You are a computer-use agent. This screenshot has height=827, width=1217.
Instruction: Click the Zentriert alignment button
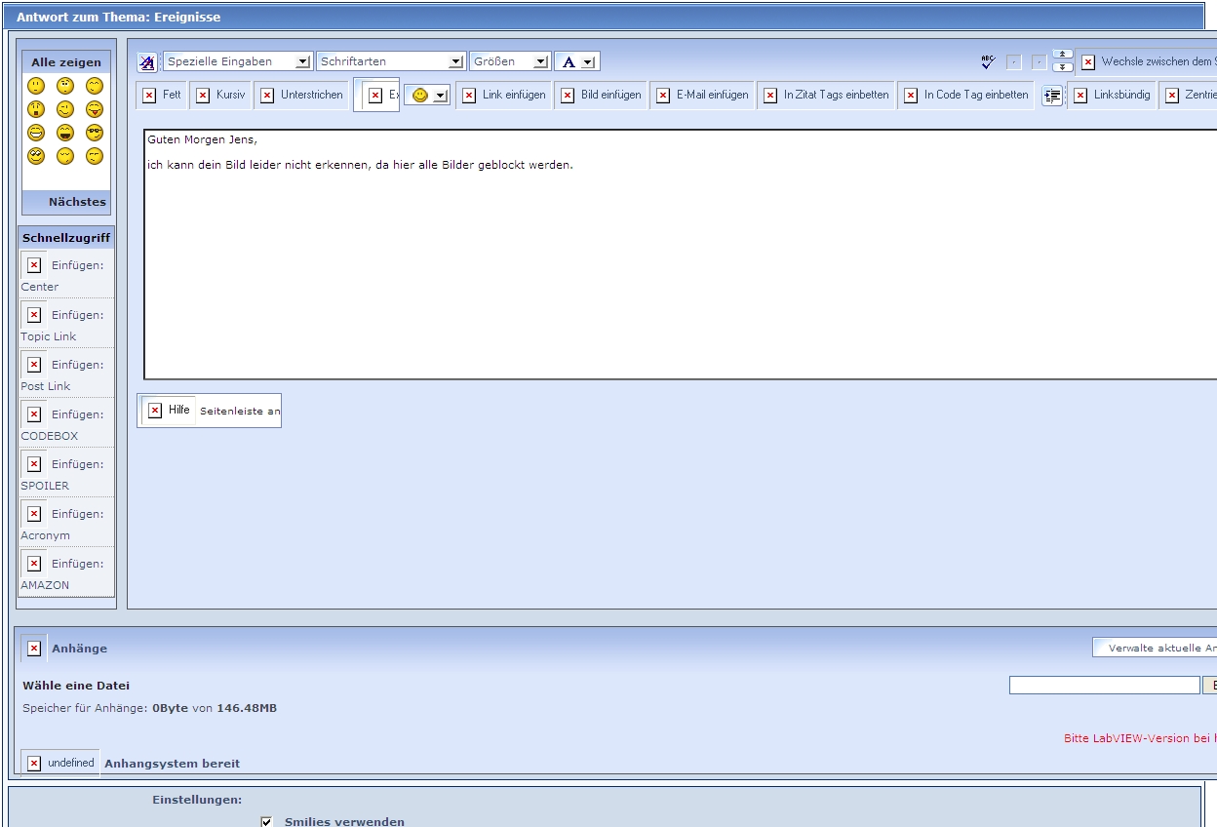tap(1190, 96)
